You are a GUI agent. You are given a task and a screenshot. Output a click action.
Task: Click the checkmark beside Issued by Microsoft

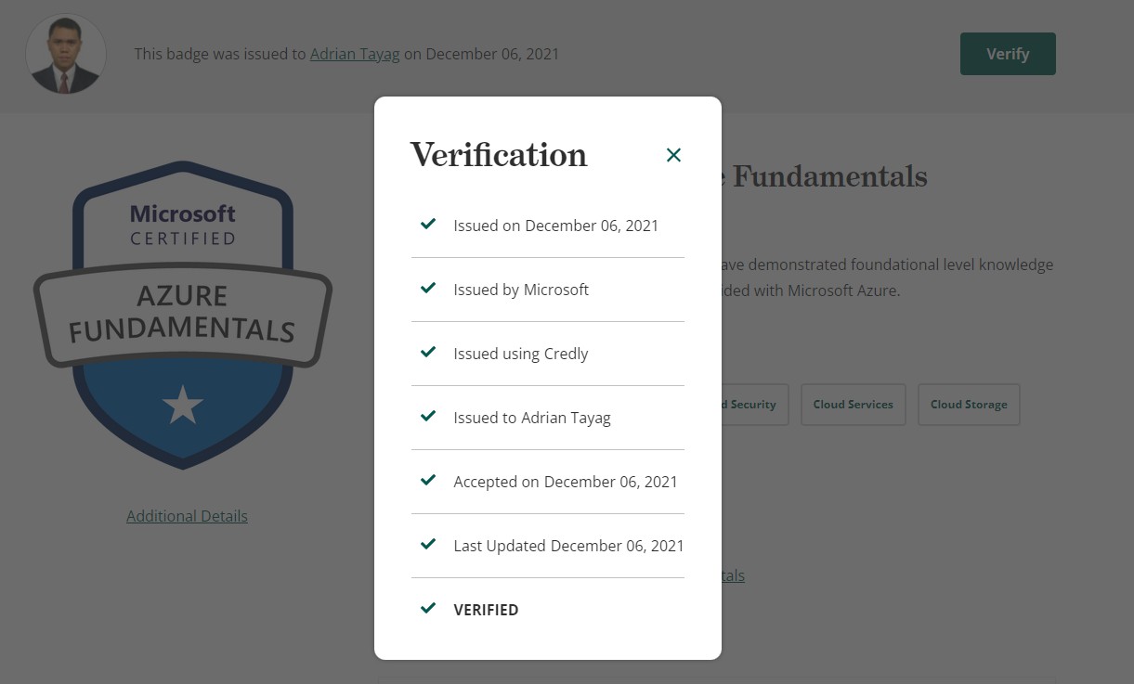(x=428, y=289)
